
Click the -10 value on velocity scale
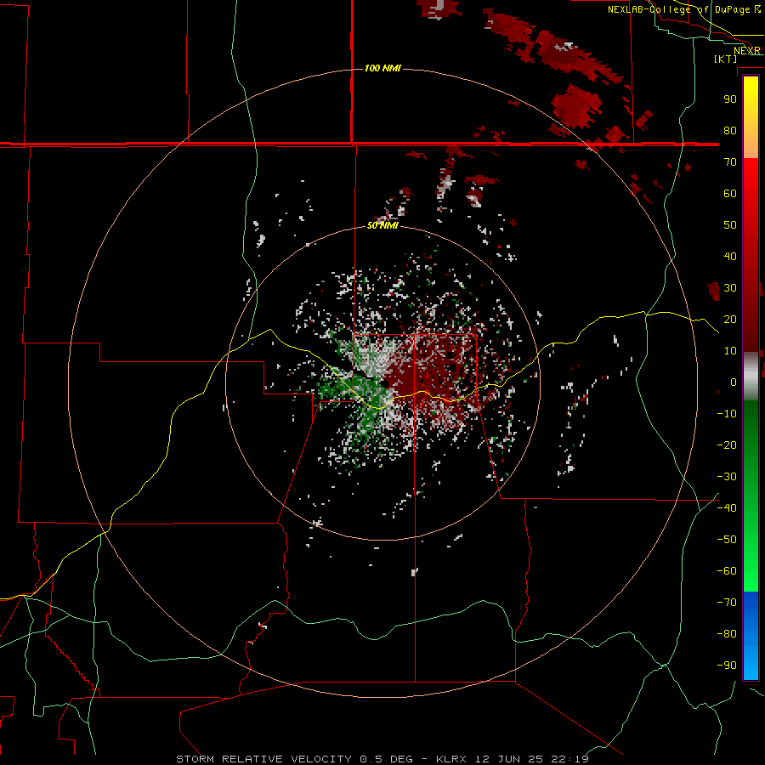727,414
